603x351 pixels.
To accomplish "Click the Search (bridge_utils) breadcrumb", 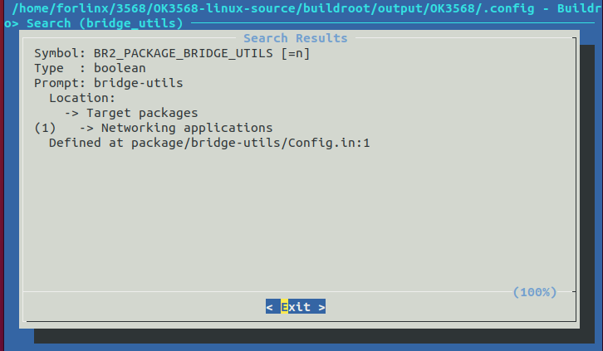I will 105,23.
